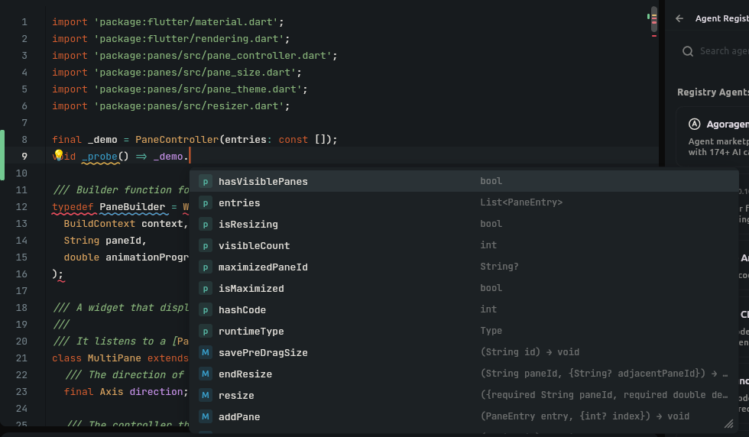Select isMaximized completion suggestion
749x437 pixels.
pyautogui.click(x=464, y=289)
